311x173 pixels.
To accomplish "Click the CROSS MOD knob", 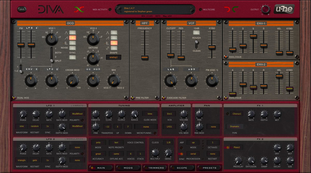I will [72, 81].
